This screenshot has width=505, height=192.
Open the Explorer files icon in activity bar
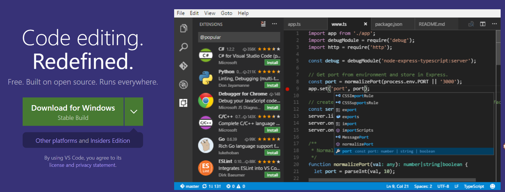pos(183,28)
